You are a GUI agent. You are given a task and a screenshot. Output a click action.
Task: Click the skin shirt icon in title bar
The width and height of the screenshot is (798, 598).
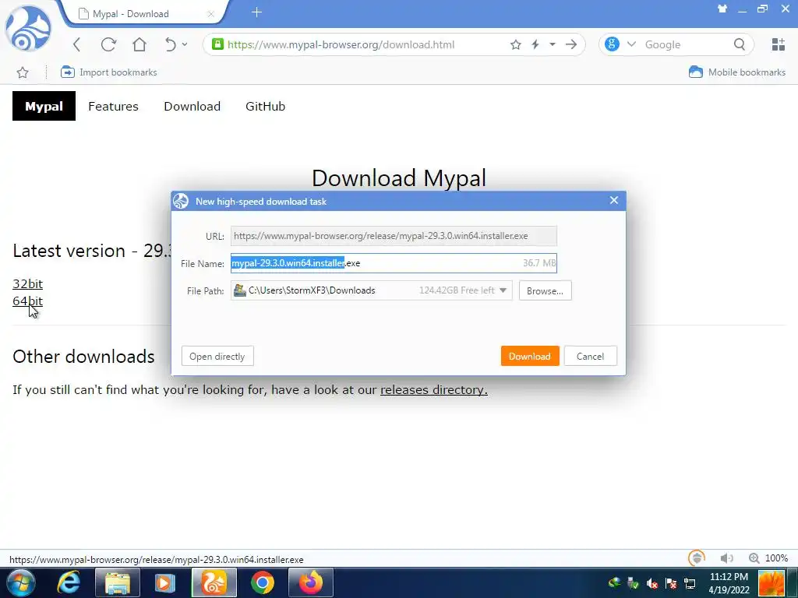click(722, 9)
